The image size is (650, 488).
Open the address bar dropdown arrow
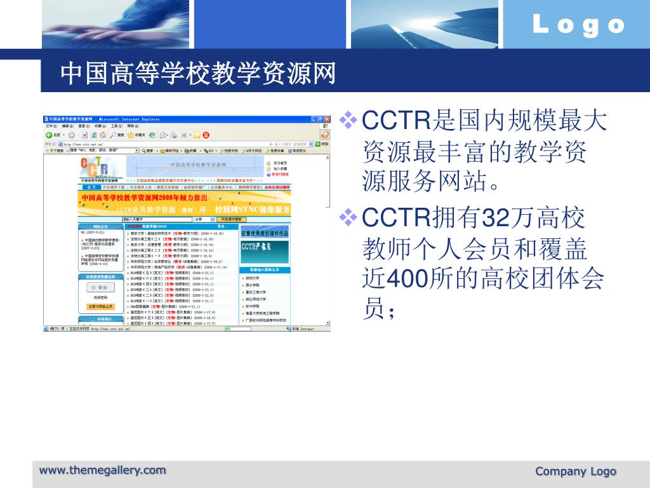(311, 144)
